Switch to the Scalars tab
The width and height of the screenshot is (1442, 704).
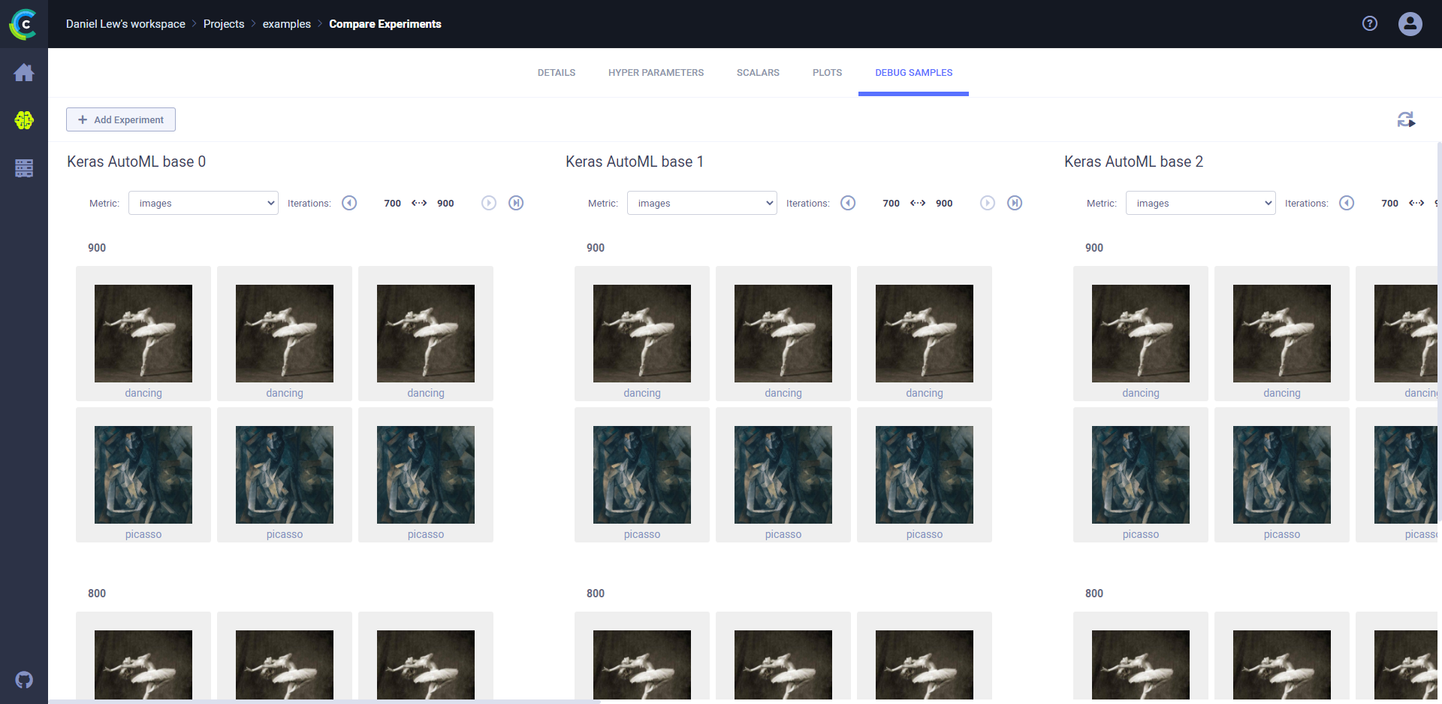758,73
